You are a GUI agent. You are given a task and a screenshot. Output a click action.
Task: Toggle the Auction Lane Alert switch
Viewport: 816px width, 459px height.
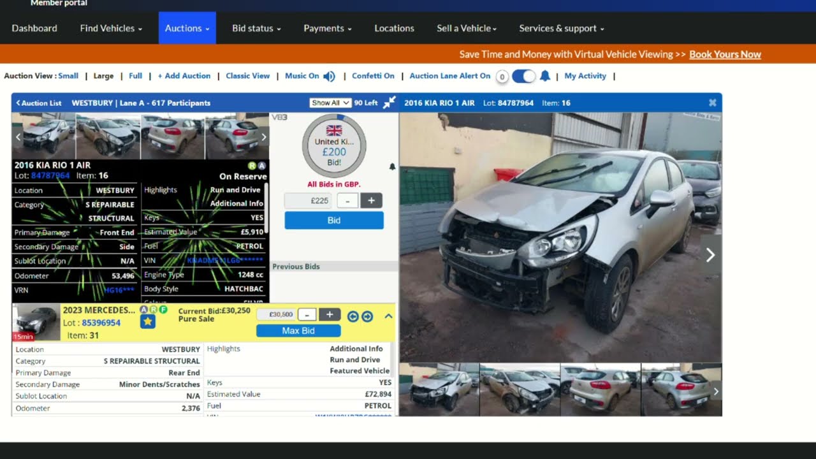pos(524,76)
